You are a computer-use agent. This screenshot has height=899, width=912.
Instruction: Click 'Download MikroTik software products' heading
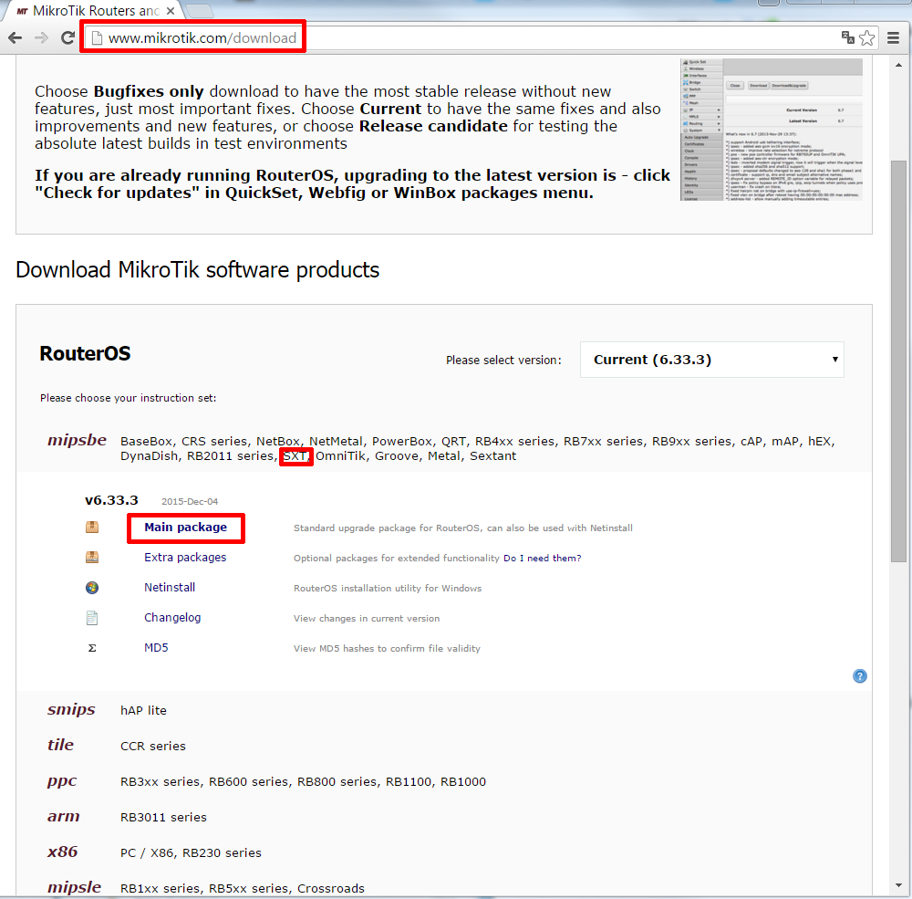point(198,270)
